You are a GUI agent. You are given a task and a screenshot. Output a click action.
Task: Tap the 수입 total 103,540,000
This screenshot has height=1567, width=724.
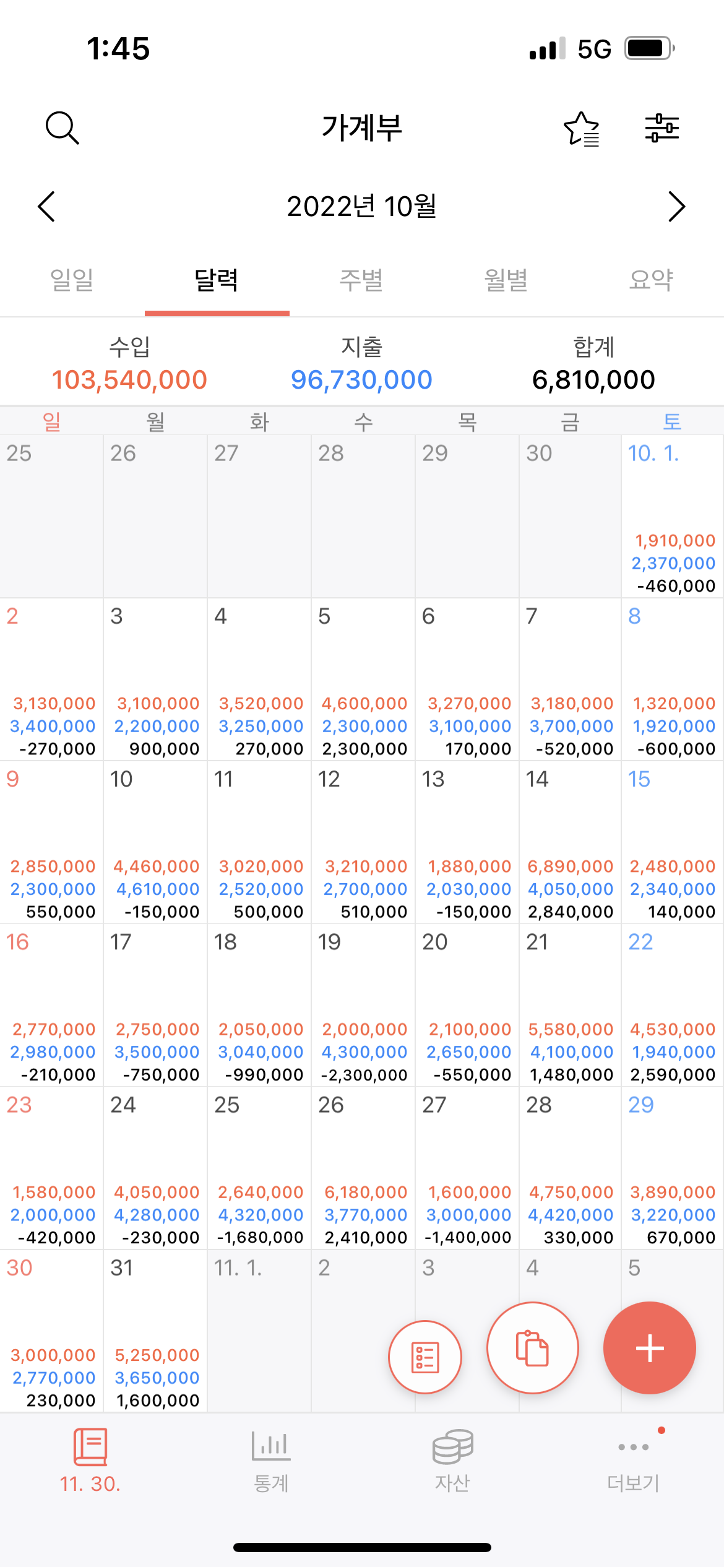point(129,379)
